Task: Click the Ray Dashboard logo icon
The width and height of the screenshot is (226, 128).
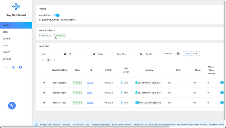Action: coord(16,6)
